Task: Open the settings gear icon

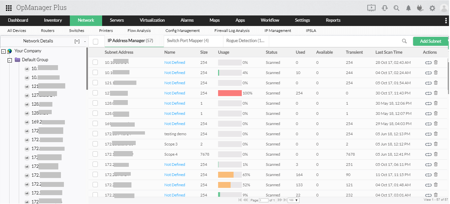Action: pyautogui.click(x=432, y=8)
